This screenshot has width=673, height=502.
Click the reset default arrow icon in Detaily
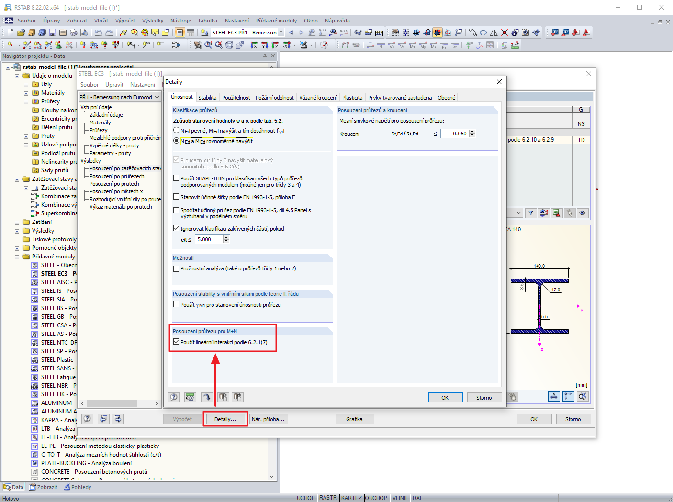206,397
